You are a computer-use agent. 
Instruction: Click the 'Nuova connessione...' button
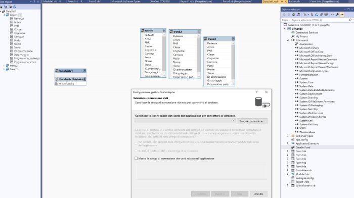click(x=252, y=121)
